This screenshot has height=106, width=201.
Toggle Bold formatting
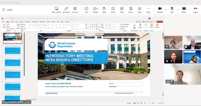click(x=30, y=28)
